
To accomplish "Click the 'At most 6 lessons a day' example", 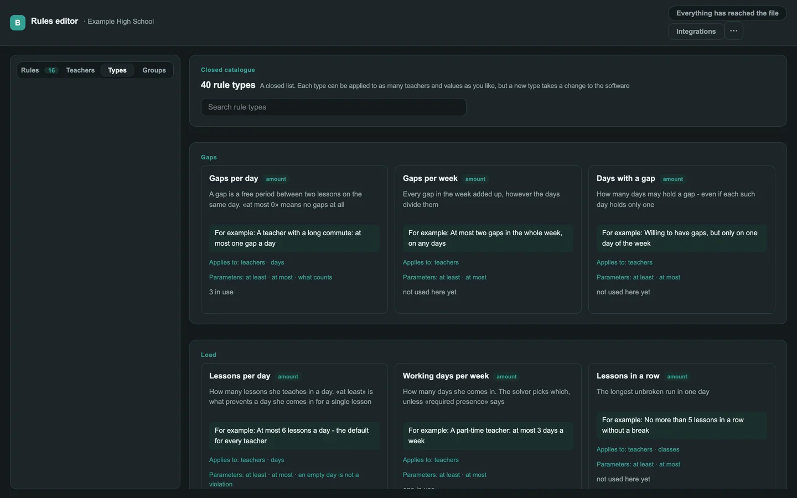I will [x=294, y=435].
